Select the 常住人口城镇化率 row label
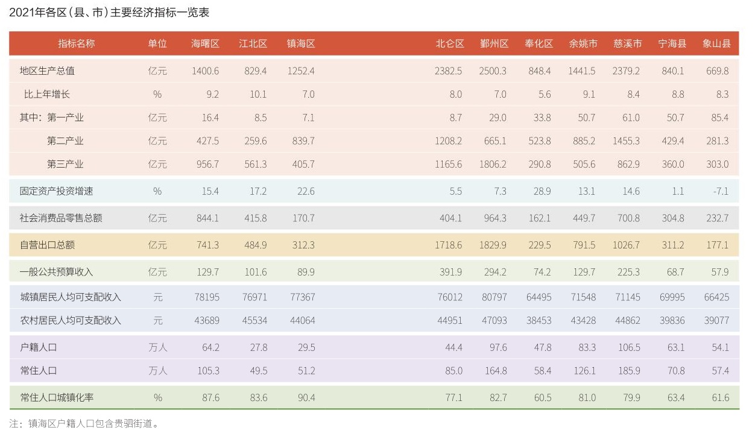This screenshot has height=439, width=755. coord(56,397)
